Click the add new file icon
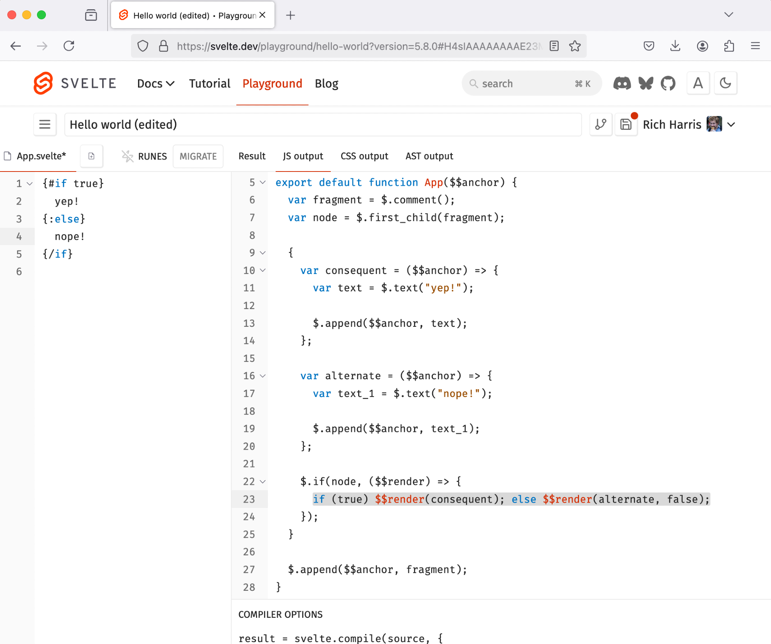Image resolution: width=771 pixels, height=644 pixels. (x=91, y=156)
